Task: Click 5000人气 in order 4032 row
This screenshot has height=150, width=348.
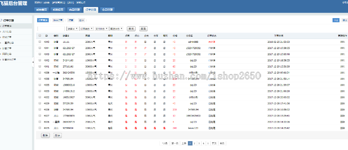Action: point(90,97)
